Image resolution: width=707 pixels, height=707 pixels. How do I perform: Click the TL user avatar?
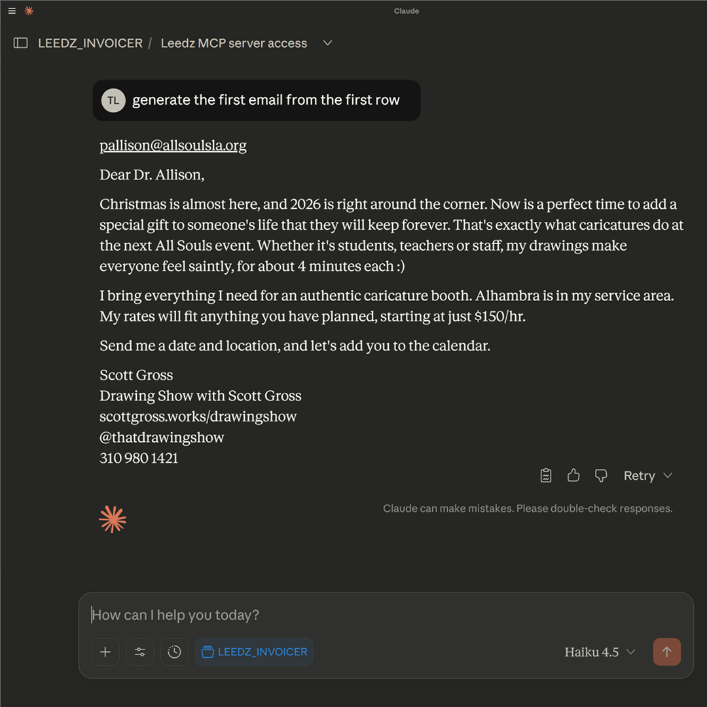click(x=113, y=100)
